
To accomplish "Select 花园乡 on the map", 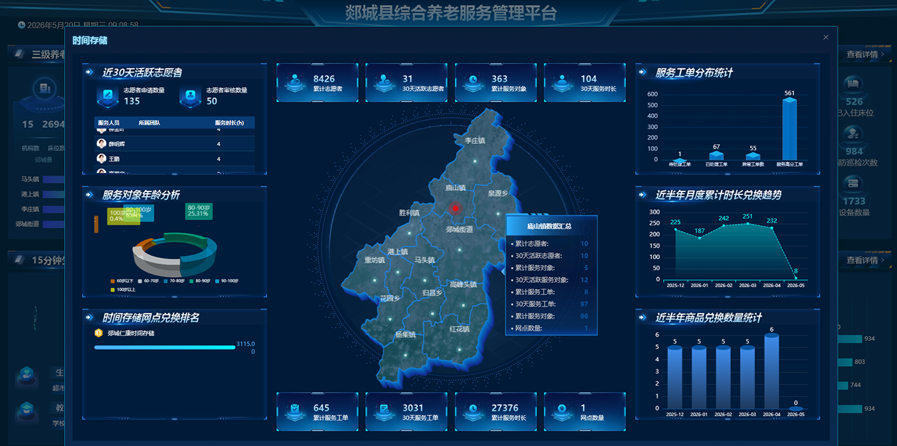I will point(390,298).
